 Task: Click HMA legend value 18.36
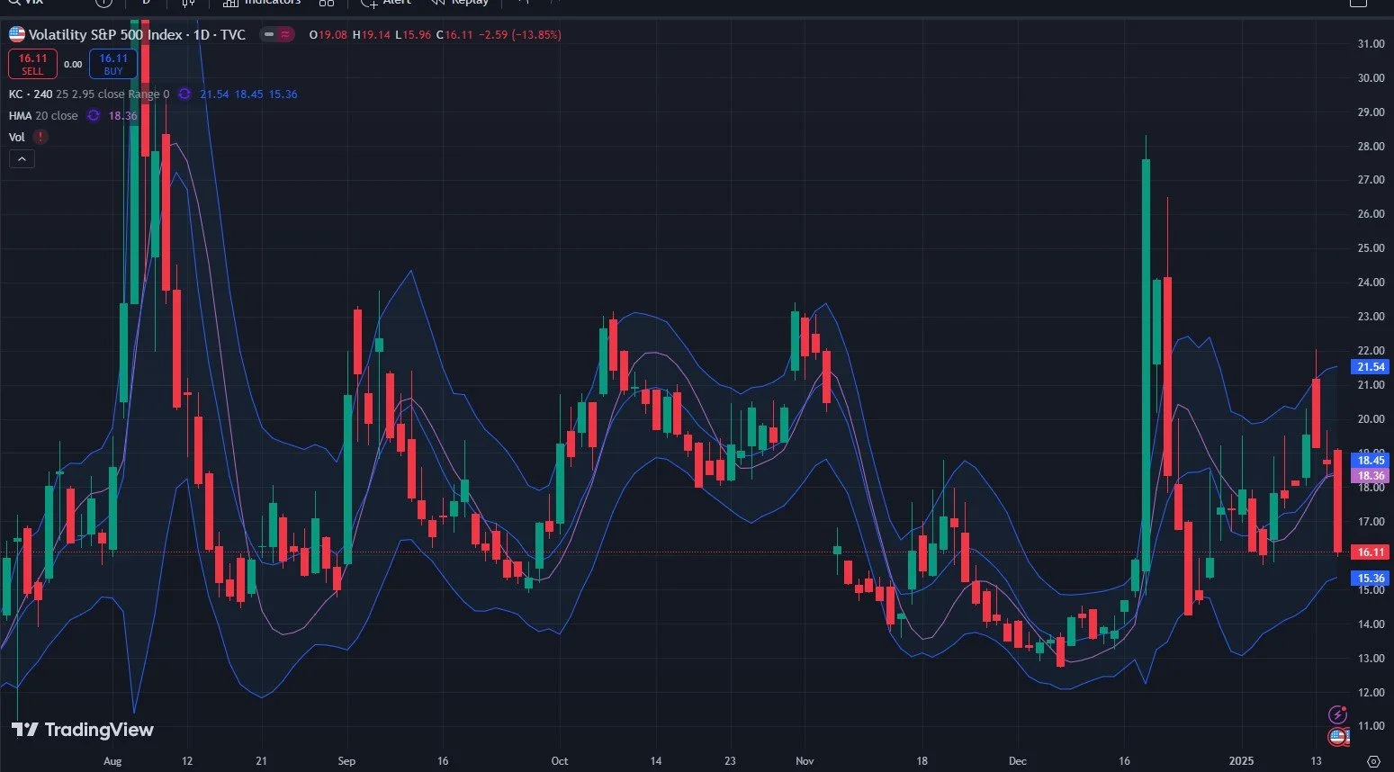pos(123,115)
